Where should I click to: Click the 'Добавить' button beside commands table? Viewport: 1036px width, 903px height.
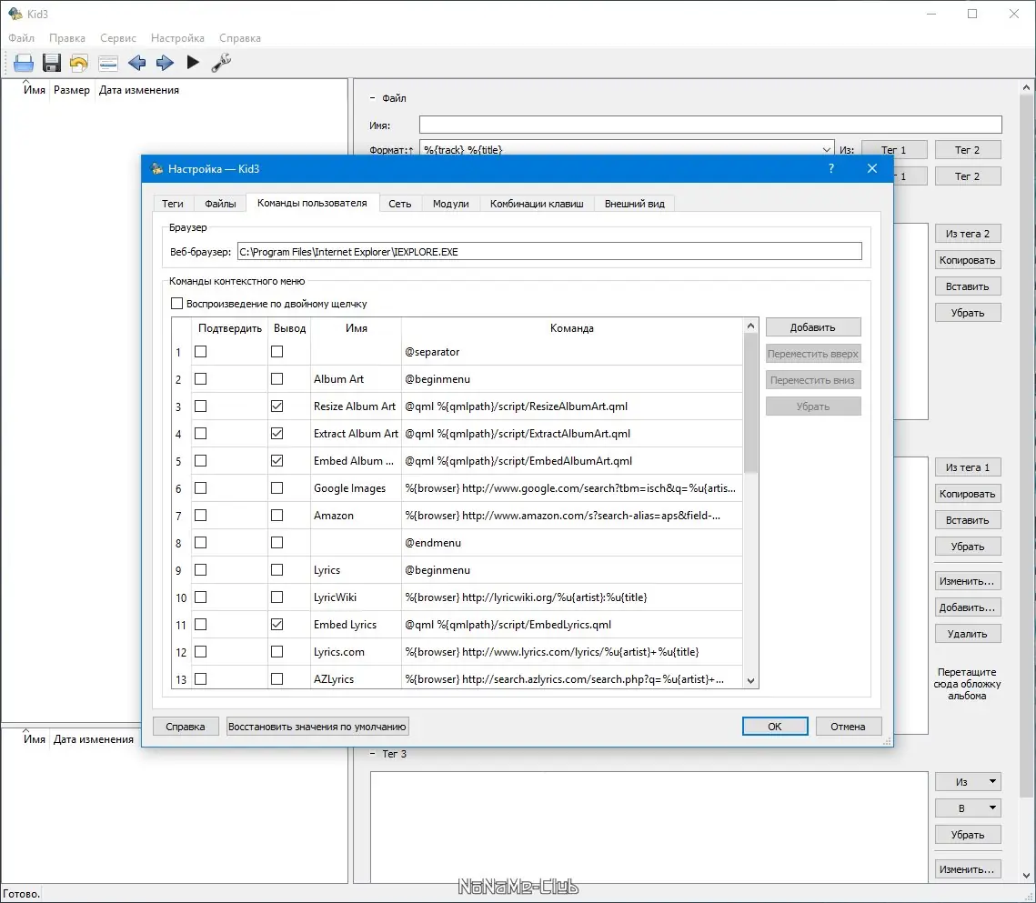[812, 327]
